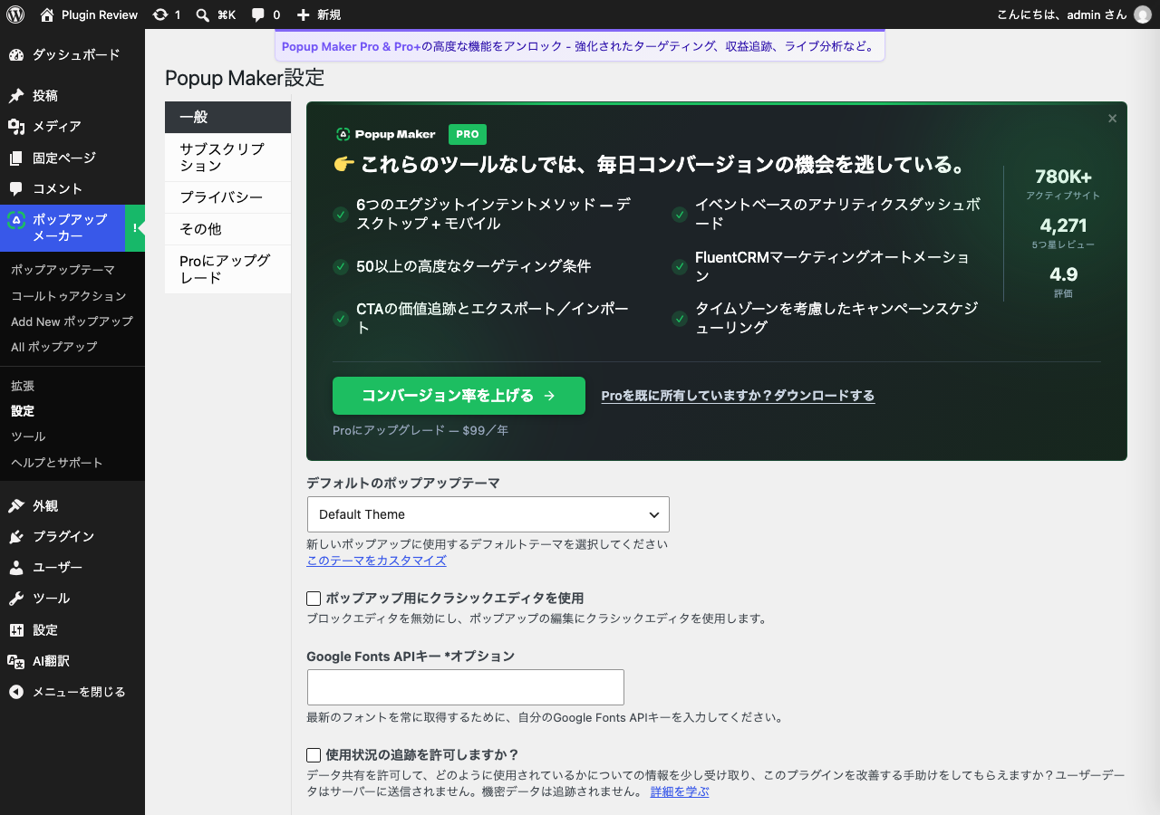Screen dimensions: 1160x815
Task: Click the プラグイン plug icon
Action: coord(16,537)
